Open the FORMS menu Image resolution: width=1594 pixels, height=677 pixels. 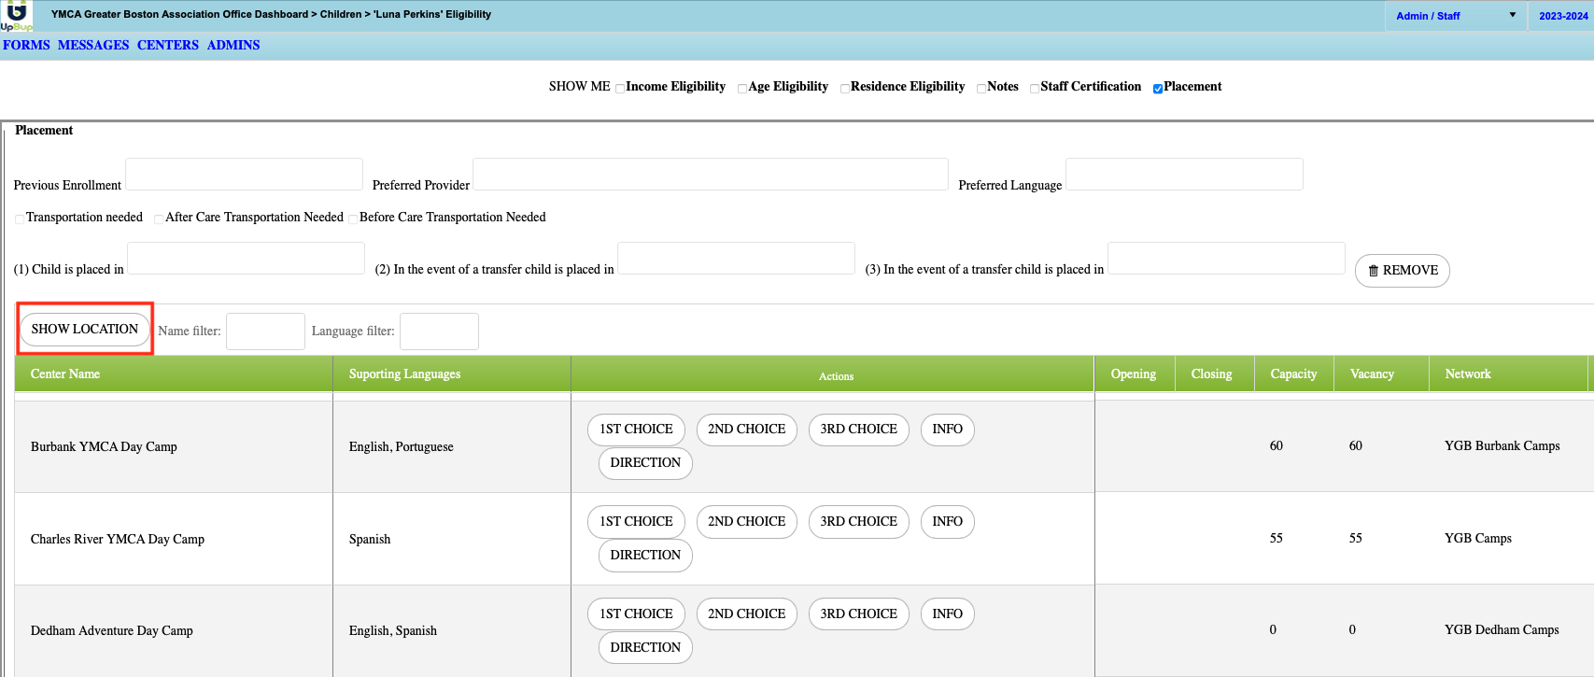(x=26, y=45)
